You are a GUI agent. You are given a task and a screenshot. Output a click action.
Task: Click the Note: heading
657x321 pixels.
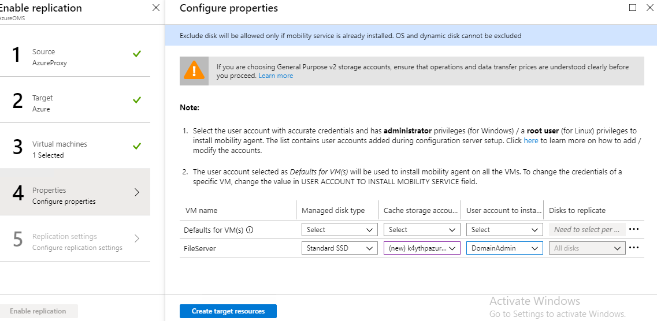tap(190, 107)
